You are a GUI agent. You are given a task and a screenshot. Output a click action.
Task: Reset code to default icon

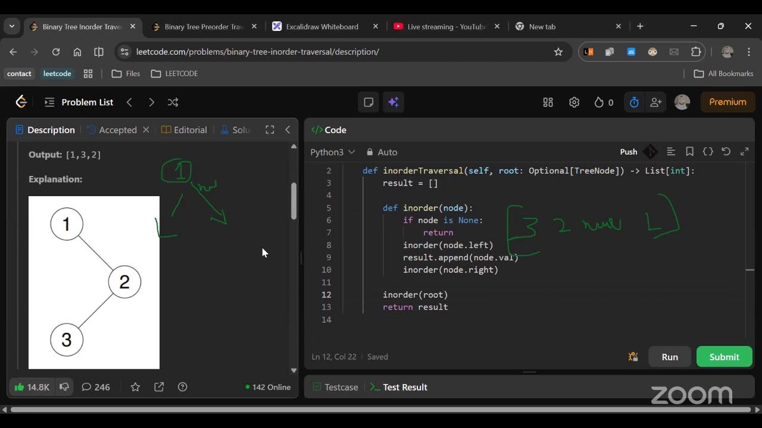(x=726, y=152)
